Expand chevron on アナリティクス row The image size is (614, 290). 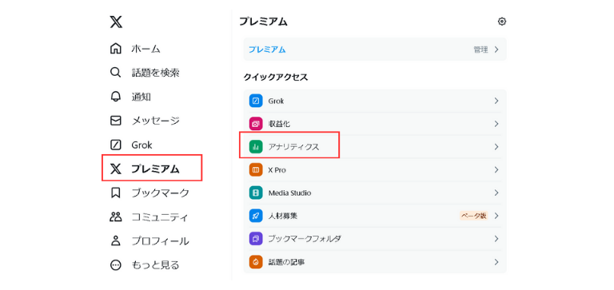(496, 147)
